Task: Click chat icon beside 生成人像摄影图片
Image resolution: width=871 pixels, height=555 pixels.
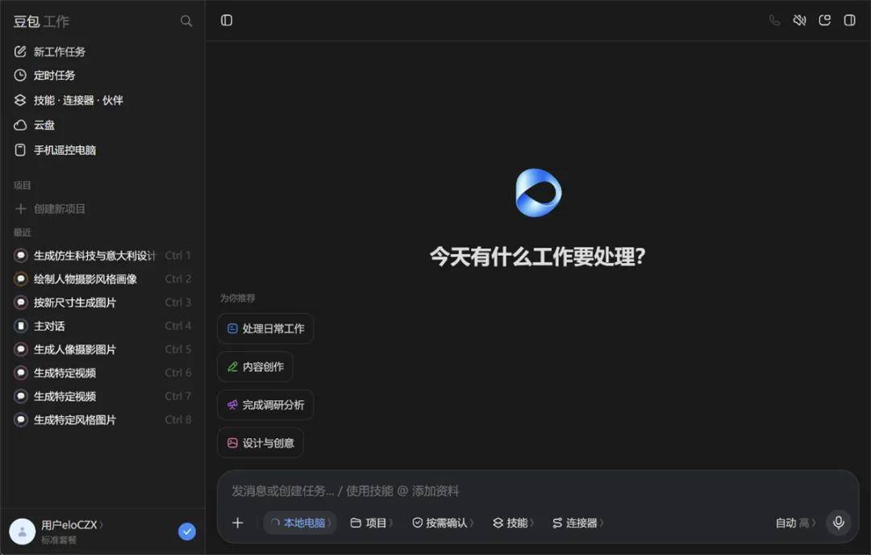Action: tap(20, 349)
